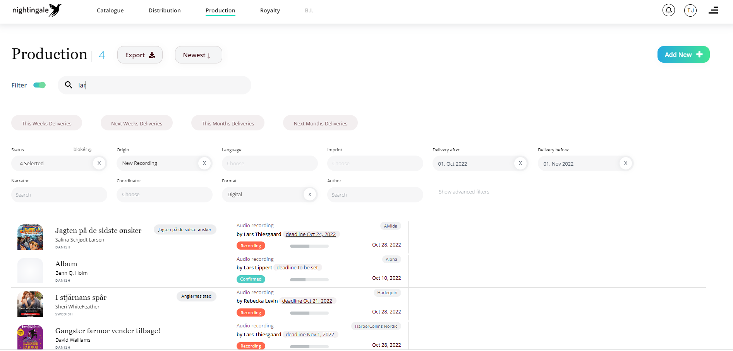The width and height of the screenshot is (733, 351).
Task: Filter by This Weeks Deliveries
Action: 46,123
